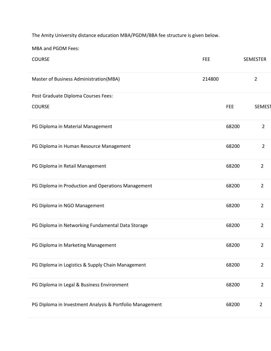Click the 68200 fee for Retail Management
The image size is (271, 351).
pos(233,166)
